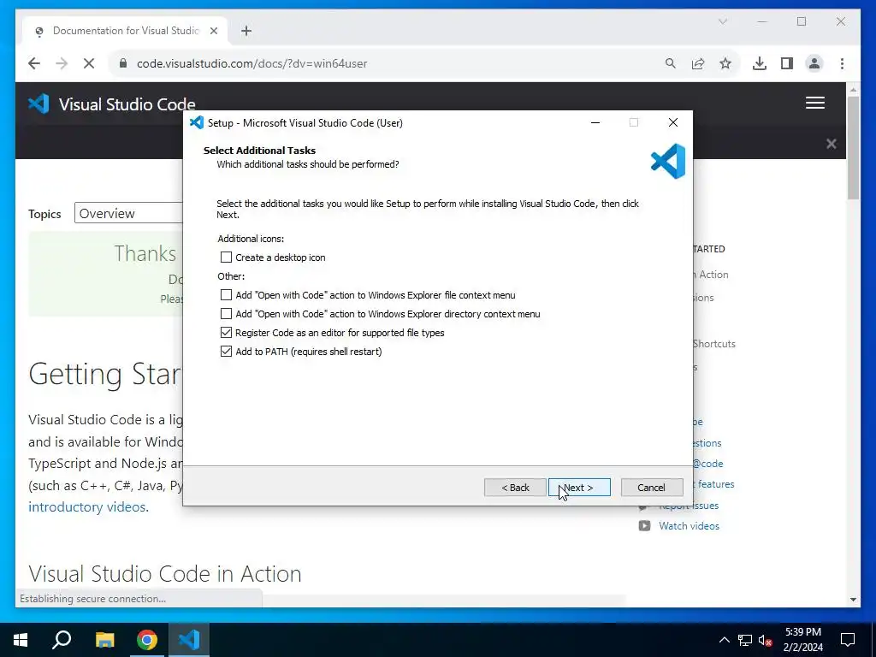Open the website hamburger menu

[x=815, y=103]
